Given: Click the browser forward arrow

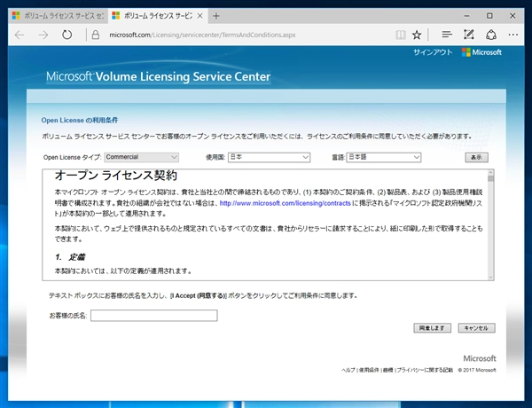Looking at the screenshot, I should coord(43,35).
